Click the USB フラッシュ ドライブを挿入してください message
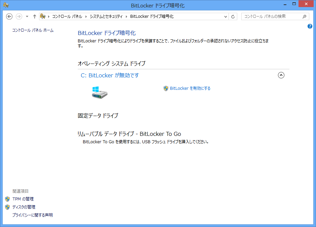Screen dimensions: 316x227 (x=145, y=142)
